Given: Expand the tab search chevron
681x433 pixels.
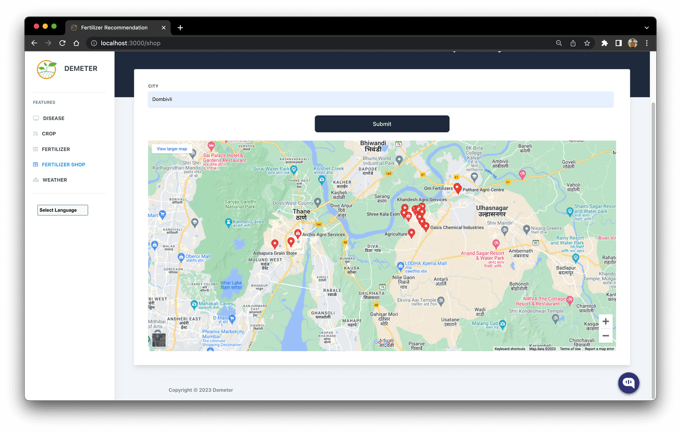Looking at the screenshot, I should (x=646, y=28).
